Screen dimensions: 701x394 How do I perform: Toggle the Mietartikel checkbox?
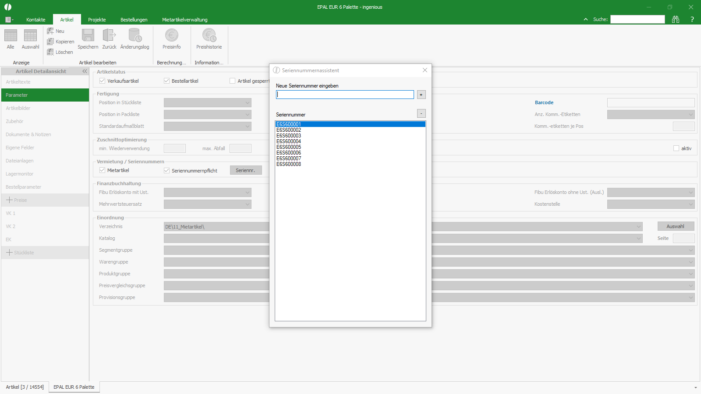pyautogui.click(x=102, y=170)
